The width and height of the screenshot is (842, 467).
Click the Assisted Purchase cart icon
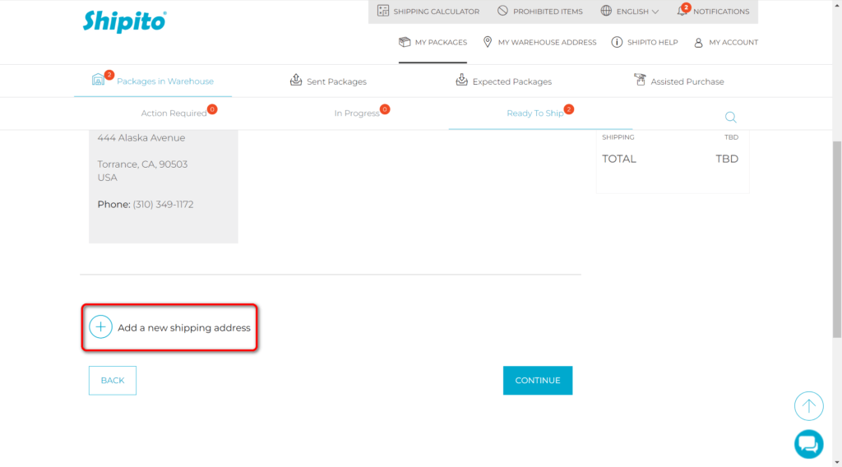point(640,80)
